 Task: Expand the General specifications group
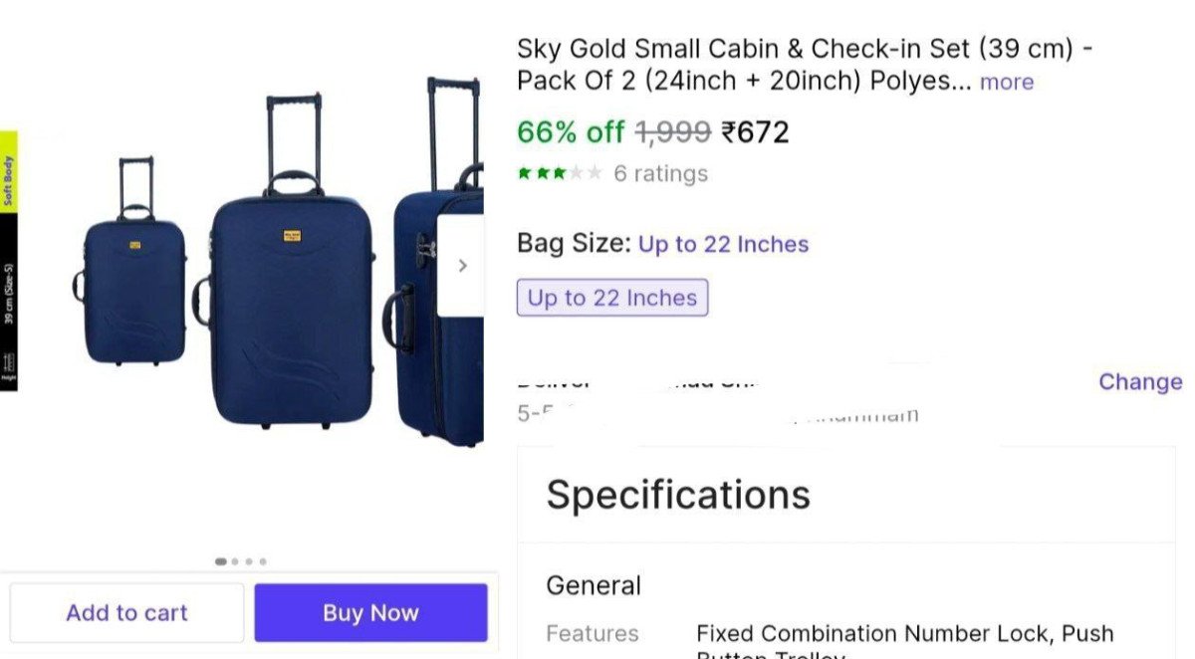click(594, 585)
